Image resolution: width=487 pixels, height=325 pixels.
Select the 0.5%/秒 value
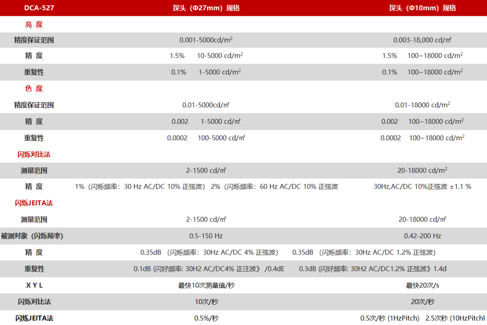tap(206, 318)
